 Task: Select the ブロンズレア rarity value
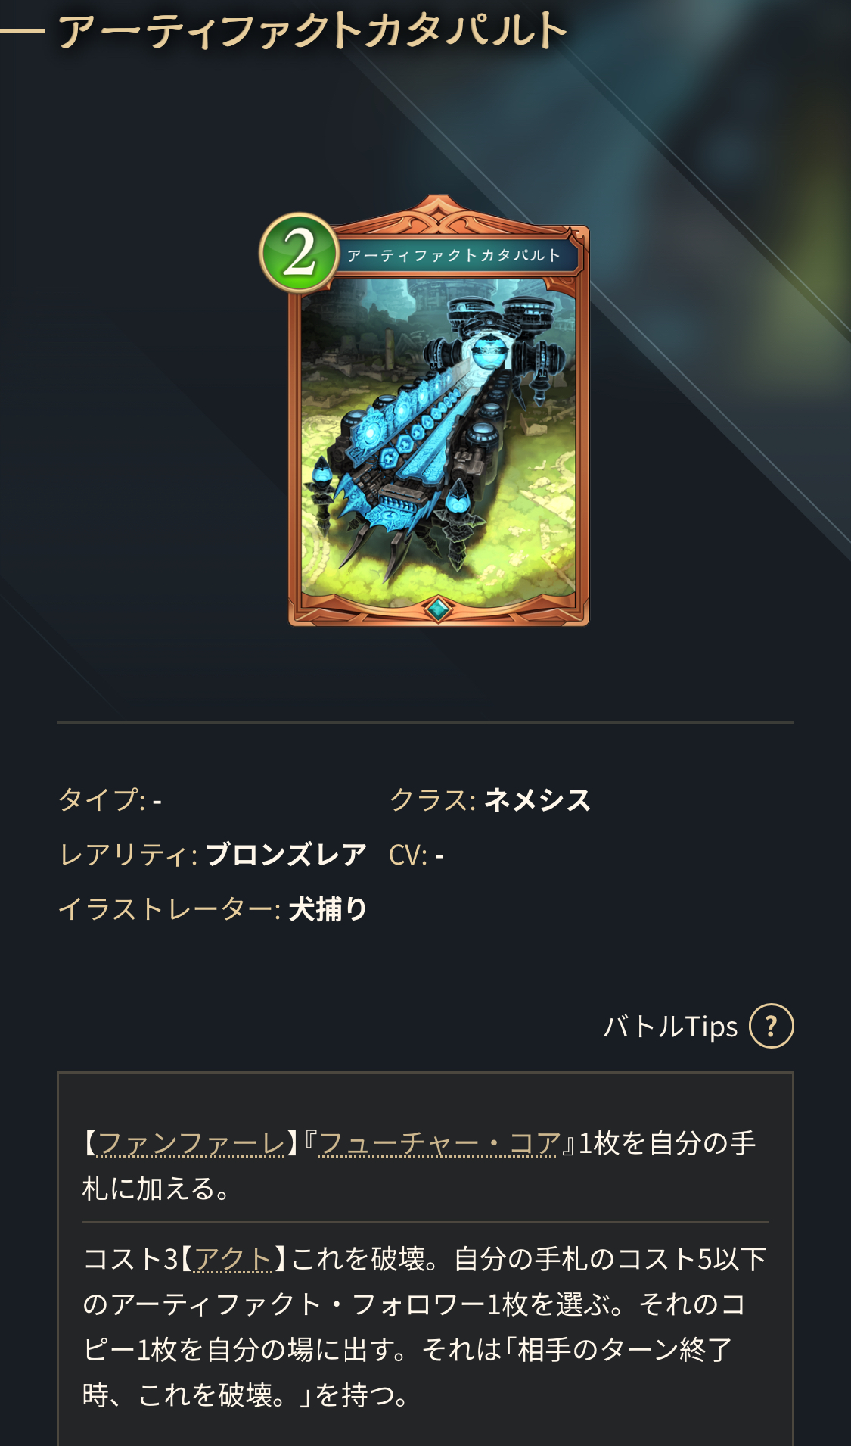pos(286,855)
